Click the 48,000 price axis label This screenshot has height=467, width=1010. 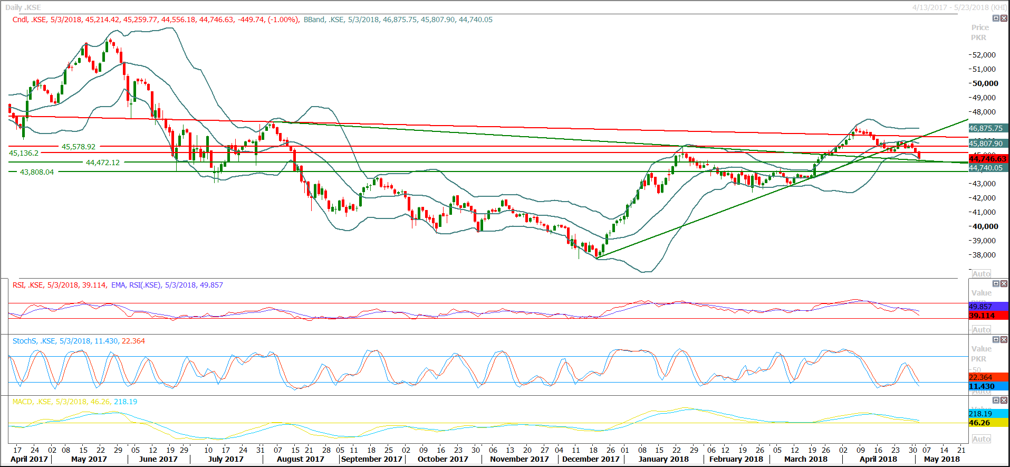[x=984, y=112]
